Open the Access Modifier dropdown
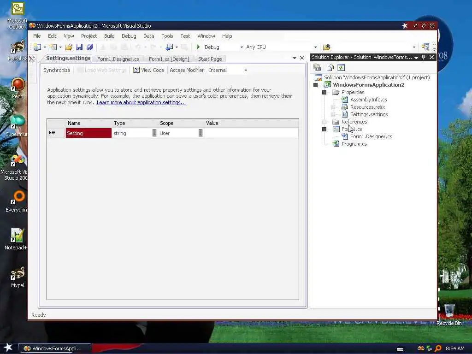 (246, 70)
